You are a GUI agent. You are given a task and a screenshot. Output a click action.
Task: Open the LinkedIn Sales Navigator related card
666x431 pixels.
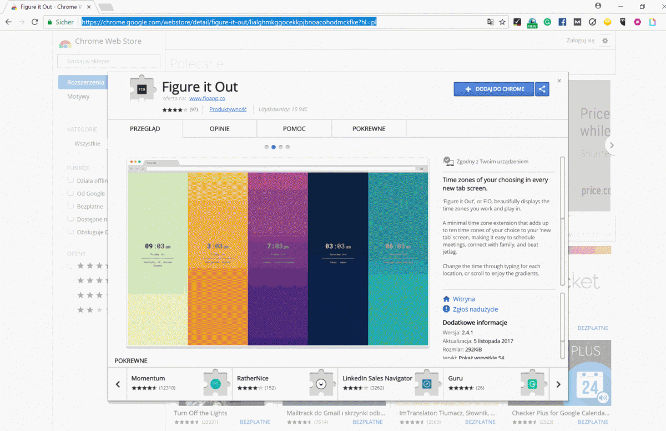pos(390,384)
